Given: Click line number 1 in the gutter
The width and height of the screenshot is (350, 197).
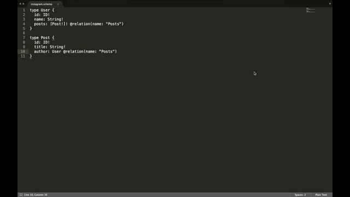Looking at the screenshot, I should pyautogui.click(x=24, y=10).
